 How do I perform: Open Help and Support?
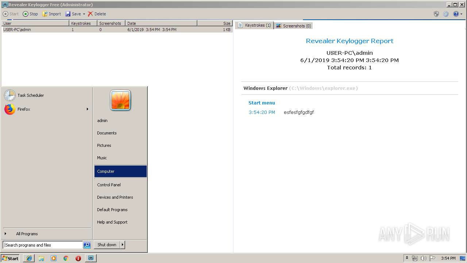point(120,222)
